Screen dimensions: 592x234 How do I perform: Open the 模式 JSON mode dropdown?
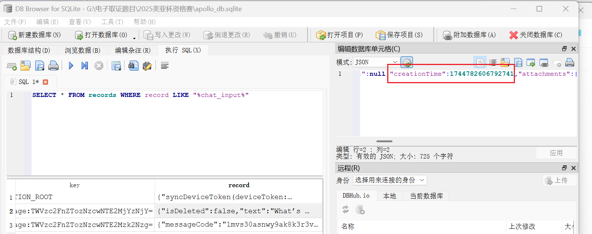pyautogui.click(x=376, y=62)
